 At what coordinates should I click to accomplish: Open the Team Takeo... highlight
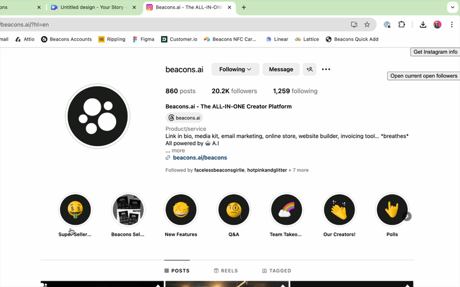pos(286,210)
